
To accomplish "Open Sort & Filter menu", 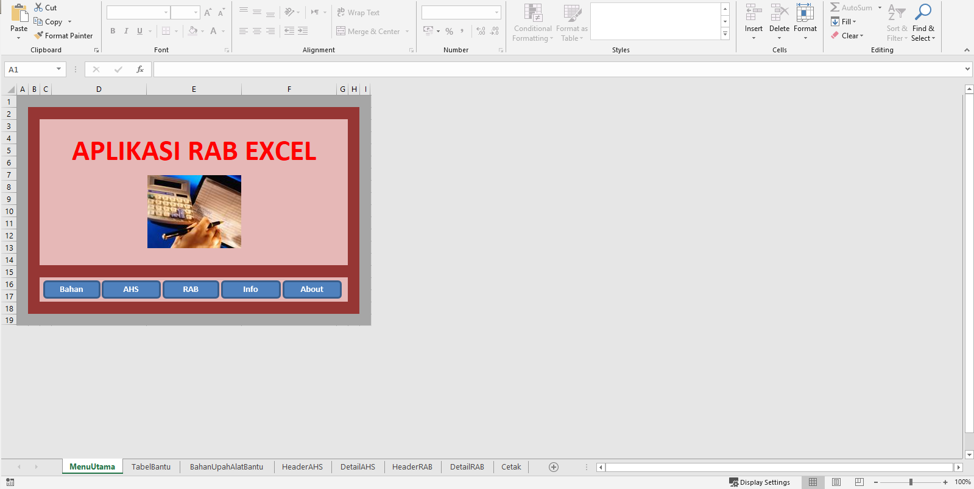I will coord(897,23).
